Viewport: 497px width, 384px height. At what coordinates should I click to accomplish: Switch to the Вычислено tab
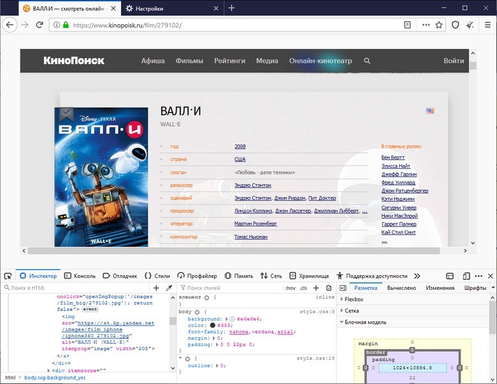pyautogui.click(x=402, y=288)
